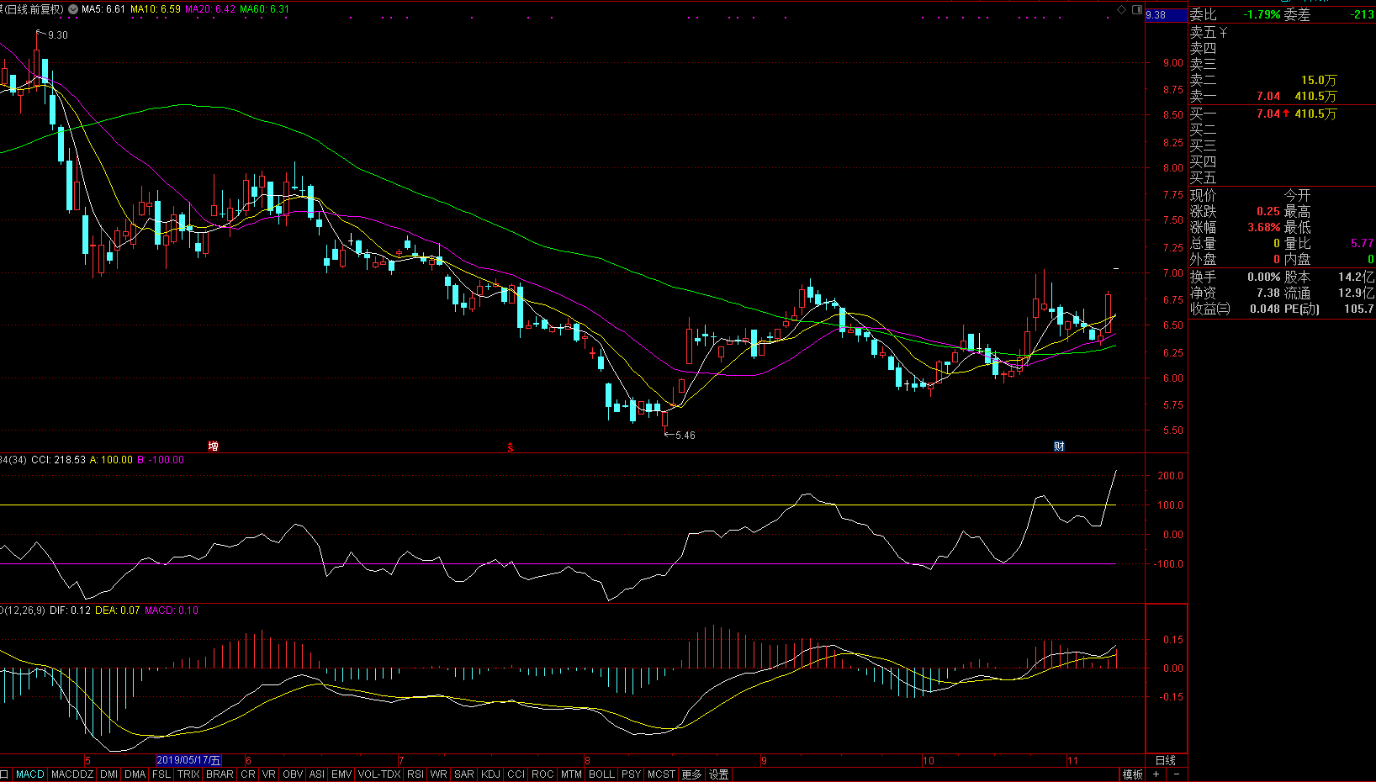1376x782 pixels.
Task: Select the KDJ indicator tab
Action: (490, 774)
